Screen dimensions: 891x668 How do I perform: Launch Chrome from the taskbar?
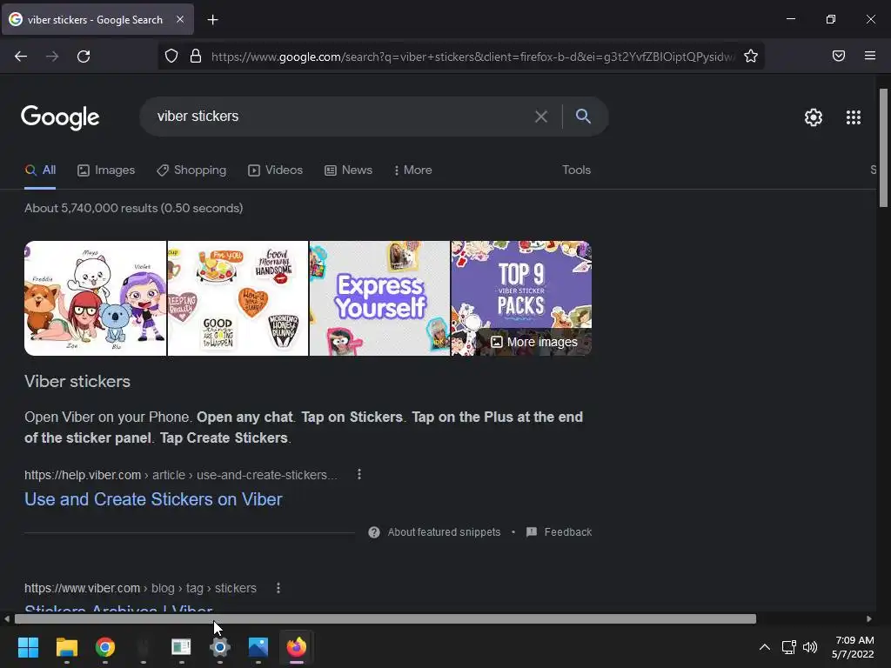[x=105, y=647]
